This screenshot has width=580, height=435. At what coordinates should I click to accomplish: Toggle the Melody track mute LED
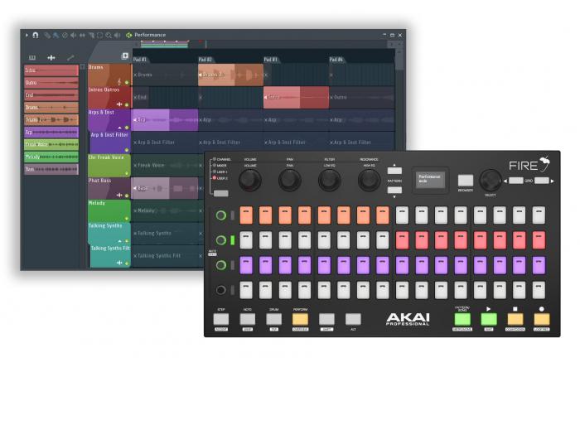127,218
